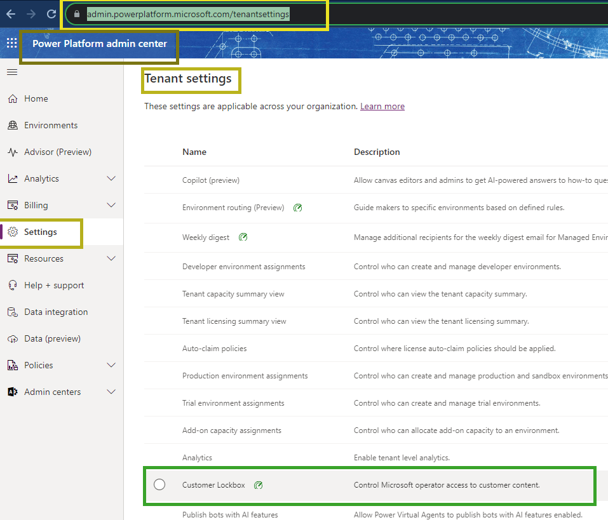Collapse the navigation pane with the hamburger icon
Screen dimensions: 608x520
click(11, 71)
